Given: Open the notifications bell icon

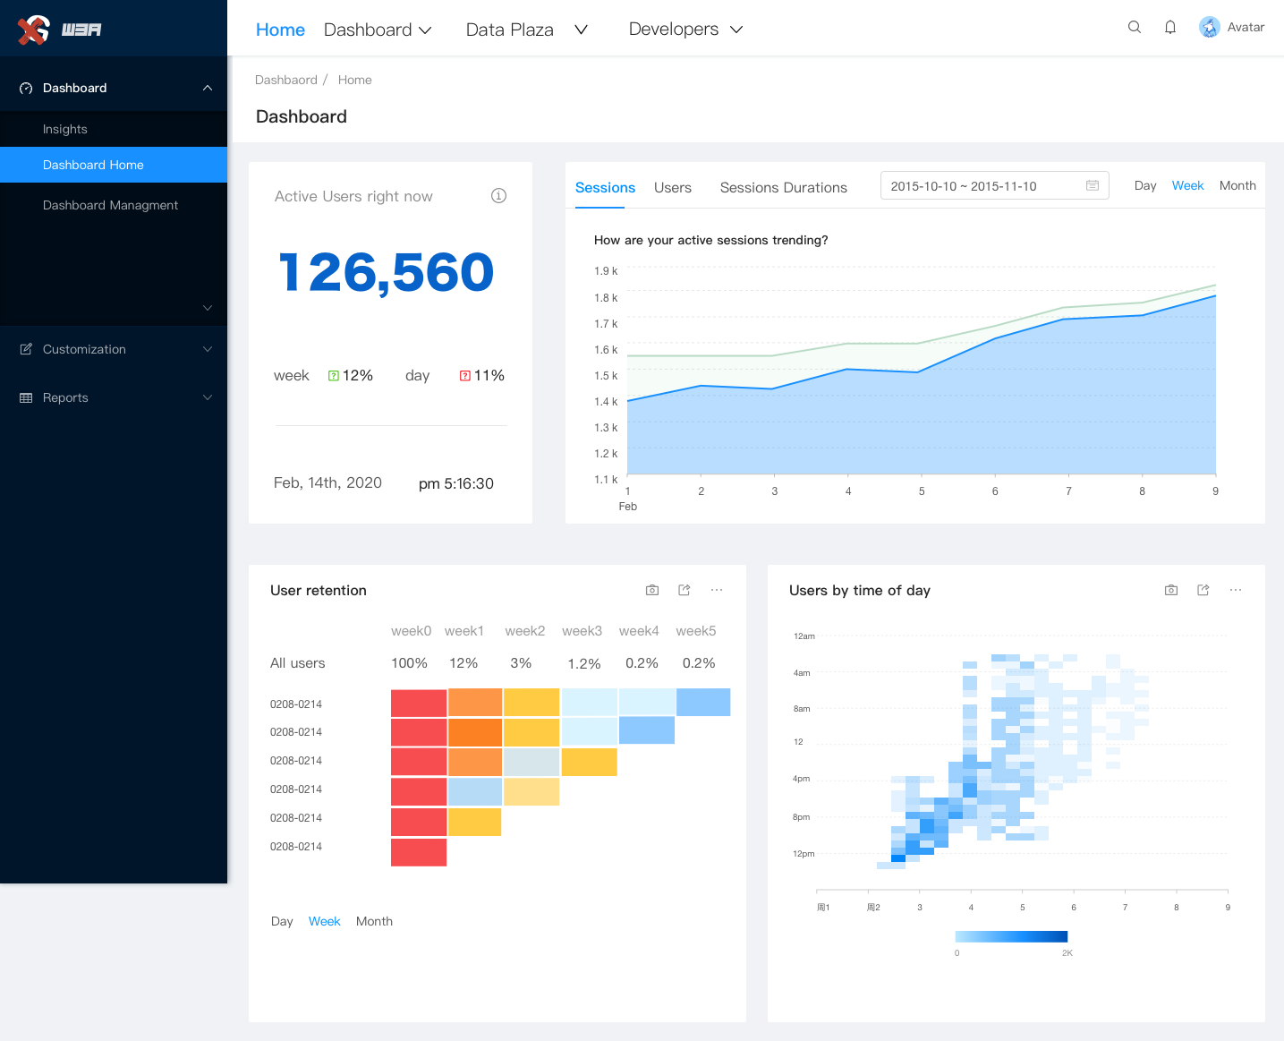Looking at the screenshot, I should pyautogui.click(x=1170, y=27).
